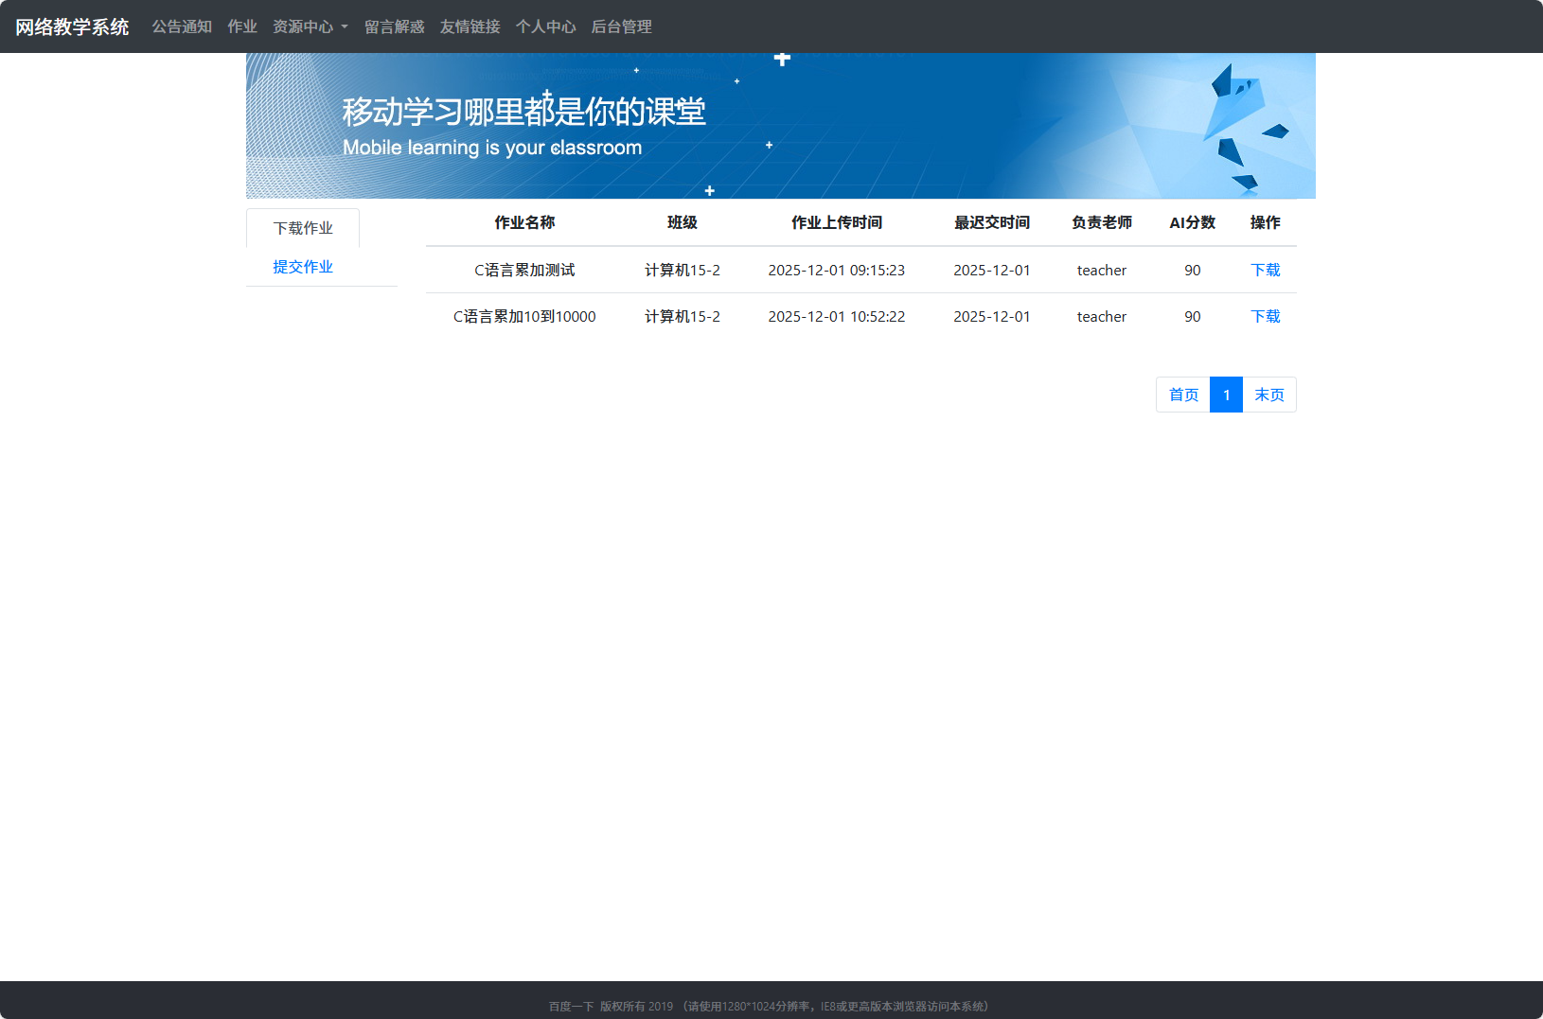
Task: Open the 友情链接 page
Action: click(469, 26)
